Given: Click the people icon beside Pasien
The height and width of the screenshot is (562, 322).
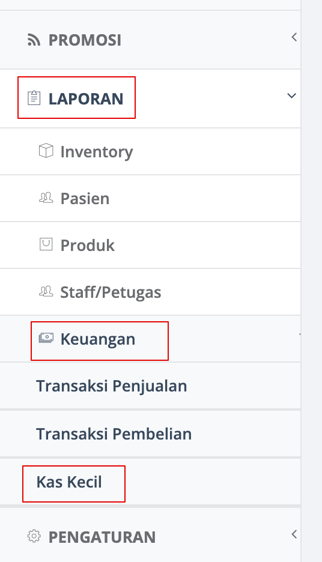Looking at the screenshot, I should (46, 198).
